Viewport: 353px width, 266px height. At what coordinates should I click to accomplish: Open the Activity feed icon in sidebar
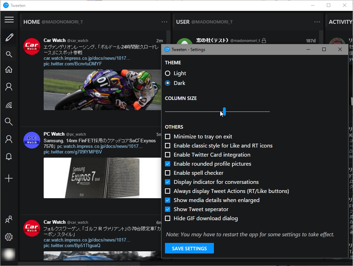(x=9, y=105)
